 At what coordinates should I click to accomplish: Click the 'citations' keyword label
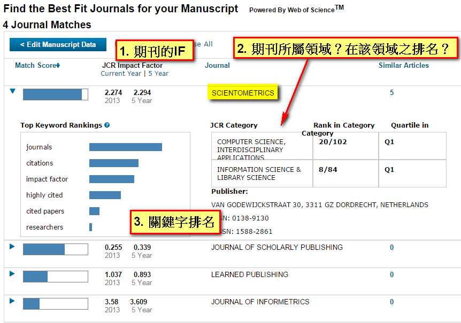[x=40, y=163]
